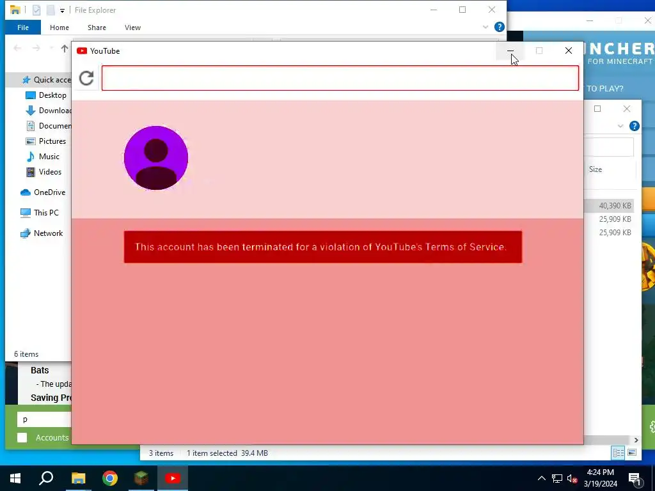Click horizontal scrollbar right arrow
655x491 pixels.
[636, 440]
